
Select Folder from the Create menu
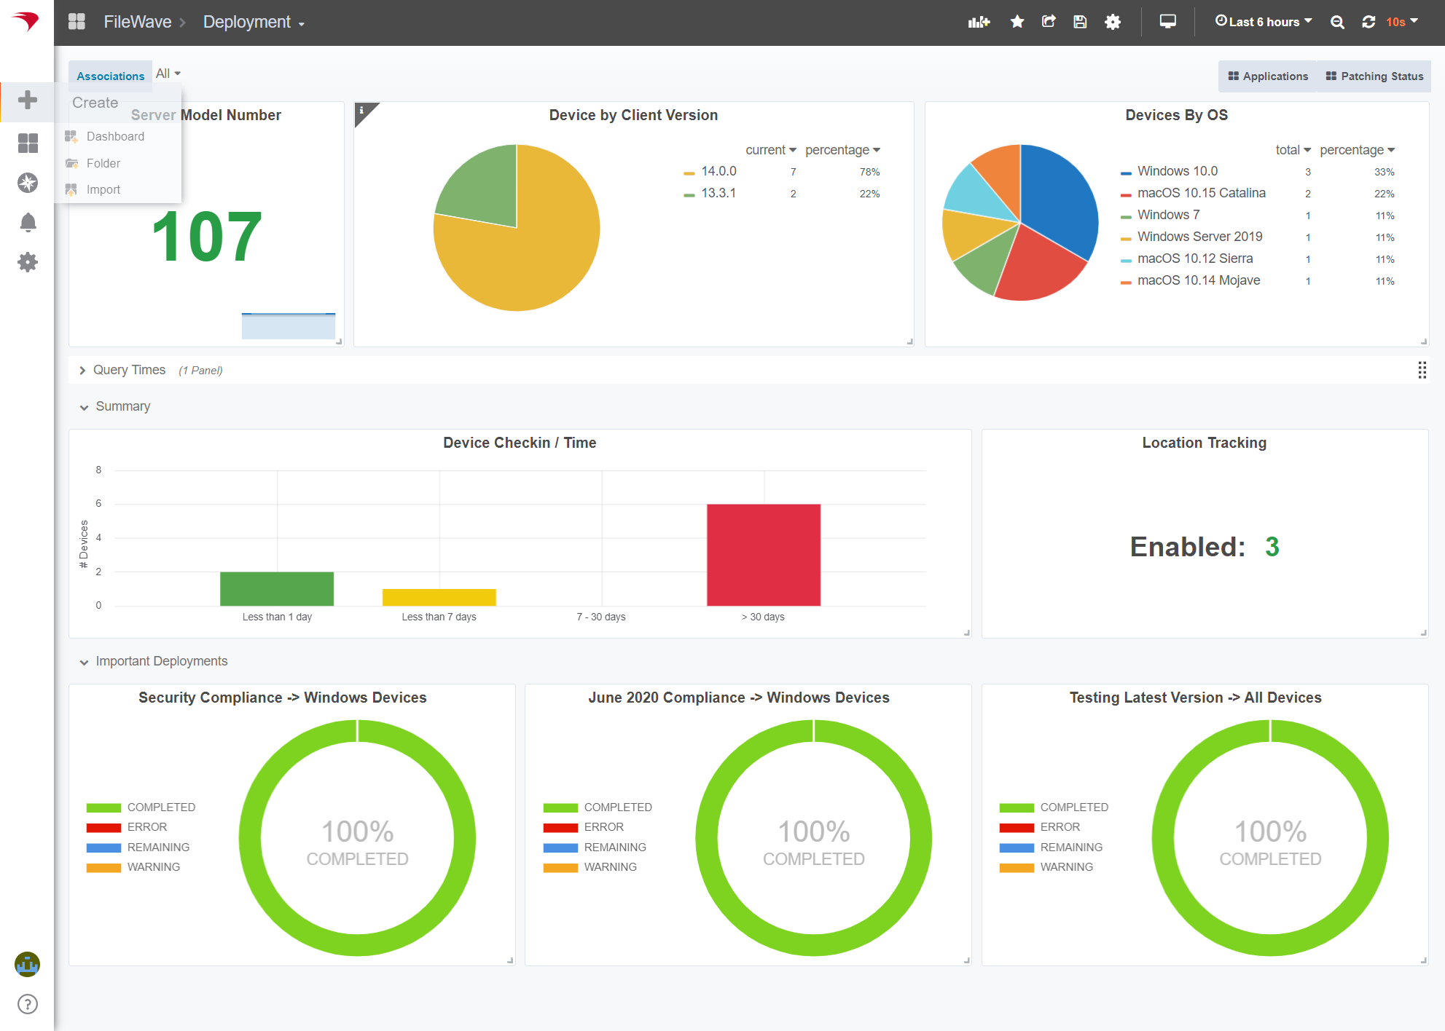[x=103, y=163]
